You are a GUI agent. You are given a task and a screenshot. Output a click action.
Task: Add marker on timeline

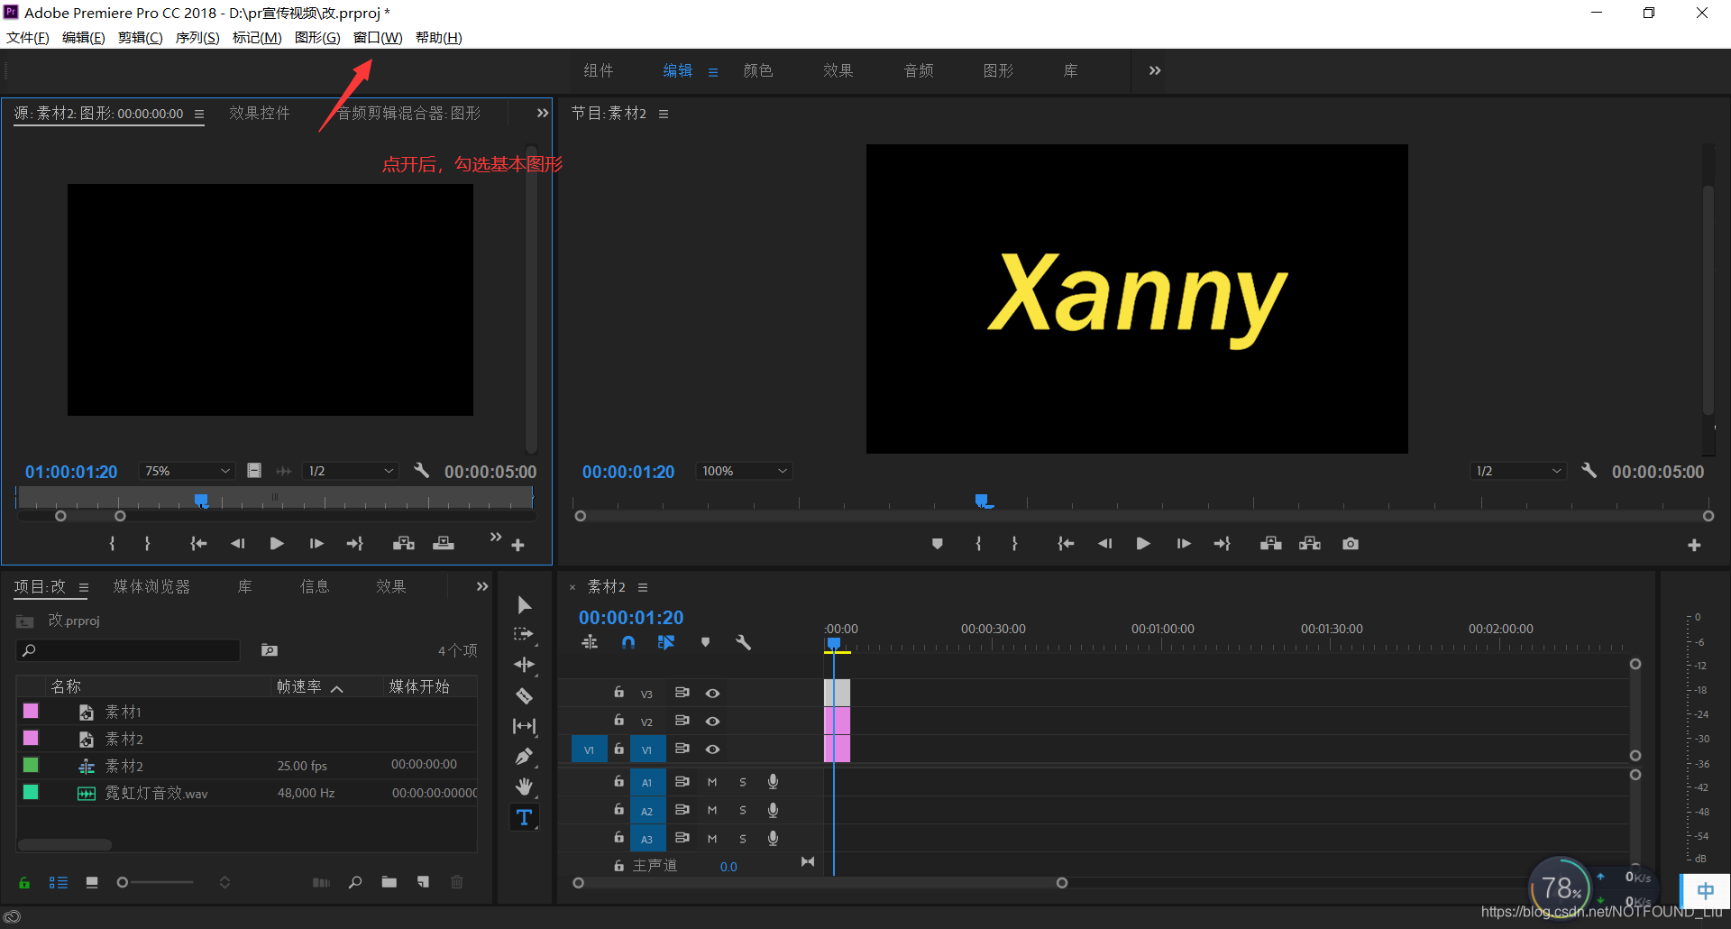tap(706, 642)
